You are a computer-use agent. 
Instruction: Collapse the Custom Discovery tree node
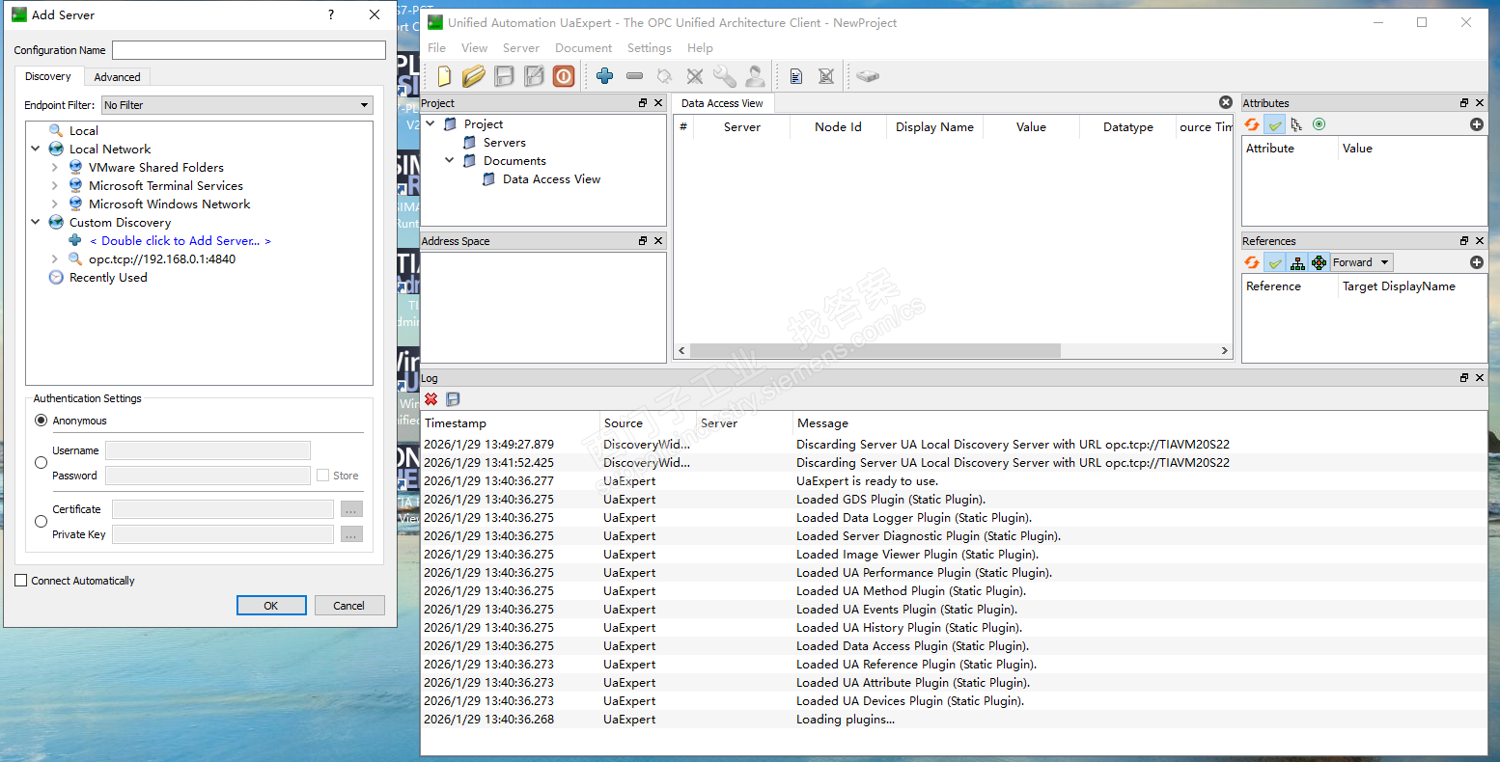[x=36, y=223]
